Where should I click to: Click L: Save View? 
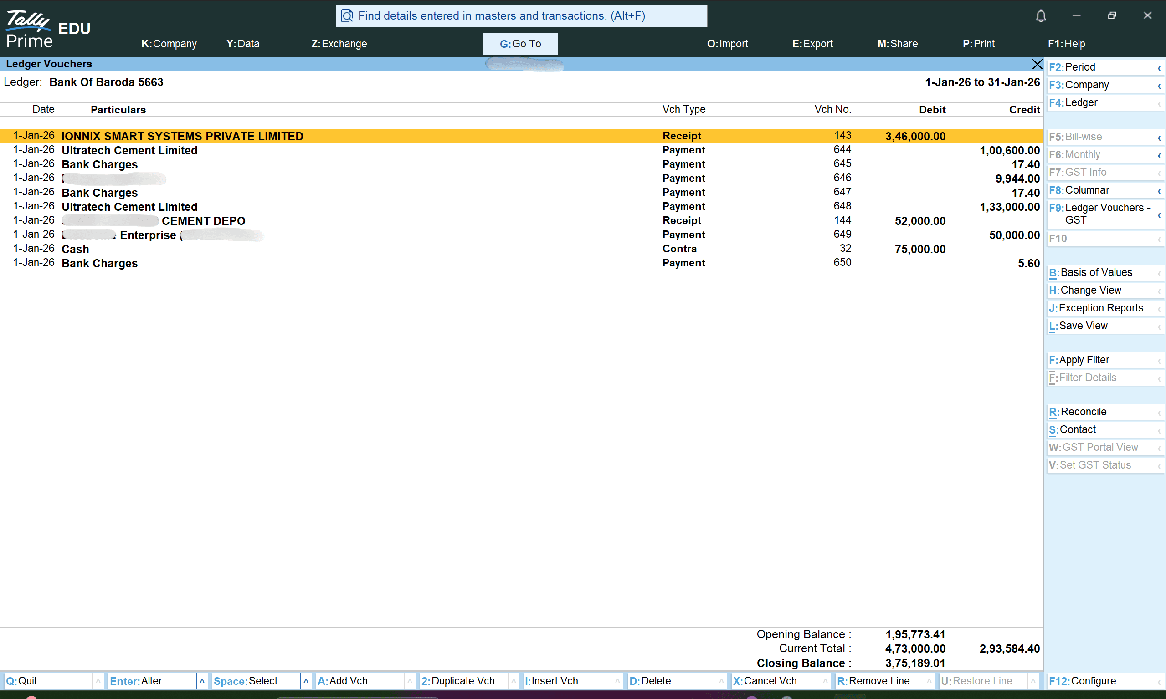coord(1100,326)
